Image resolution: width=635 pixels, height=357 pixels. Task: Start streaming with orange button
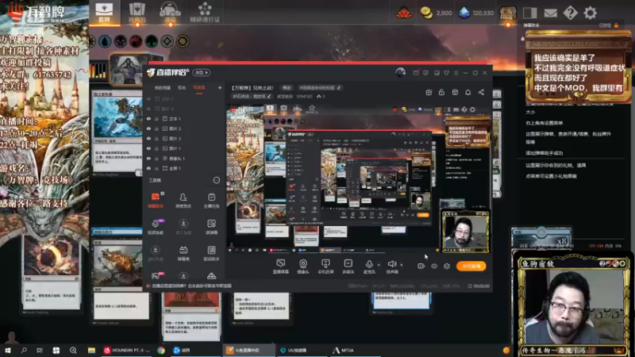tap(471, 266)
